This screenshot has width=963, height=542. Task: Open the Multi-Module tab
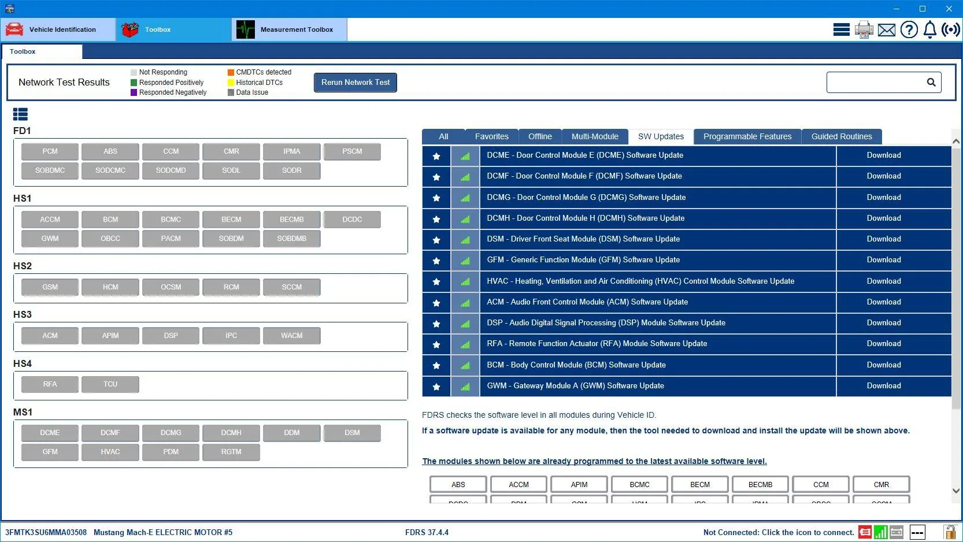click(x=595, y=137)
